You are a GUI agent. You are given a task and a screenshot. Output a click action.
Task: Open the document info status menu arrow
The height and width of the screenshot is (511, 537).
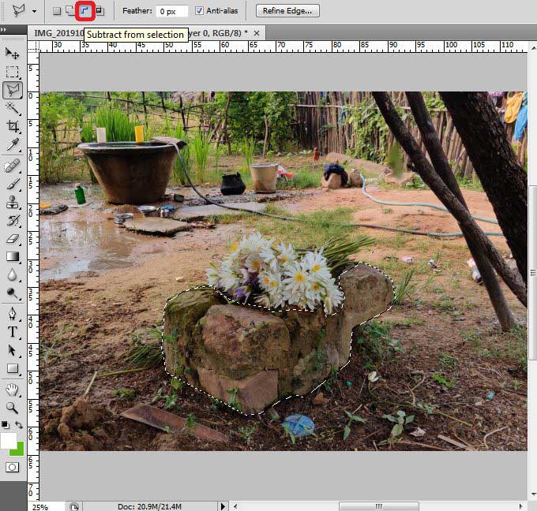point(223,506)
